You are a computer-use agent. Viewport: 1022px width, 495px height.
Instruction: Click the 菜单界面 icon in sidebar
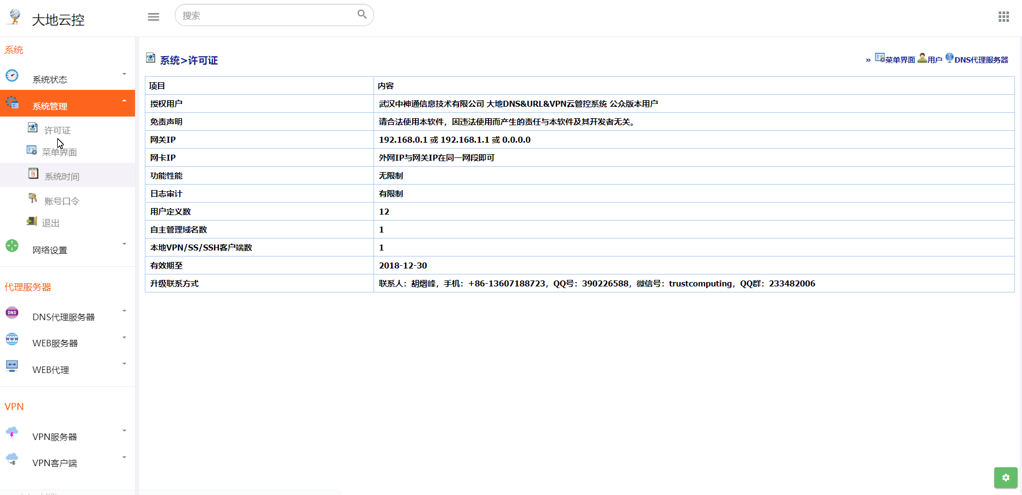(32, 150)
